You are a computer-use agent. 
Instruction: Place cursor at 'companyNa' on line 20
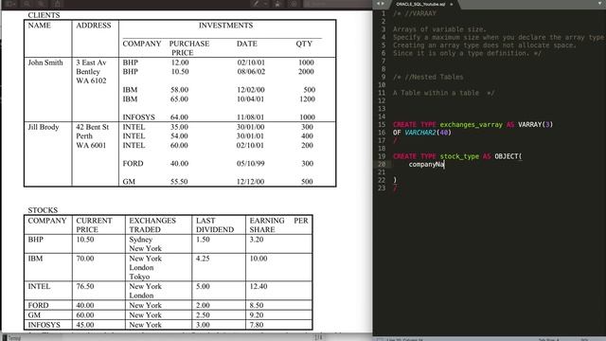point(426,164)
